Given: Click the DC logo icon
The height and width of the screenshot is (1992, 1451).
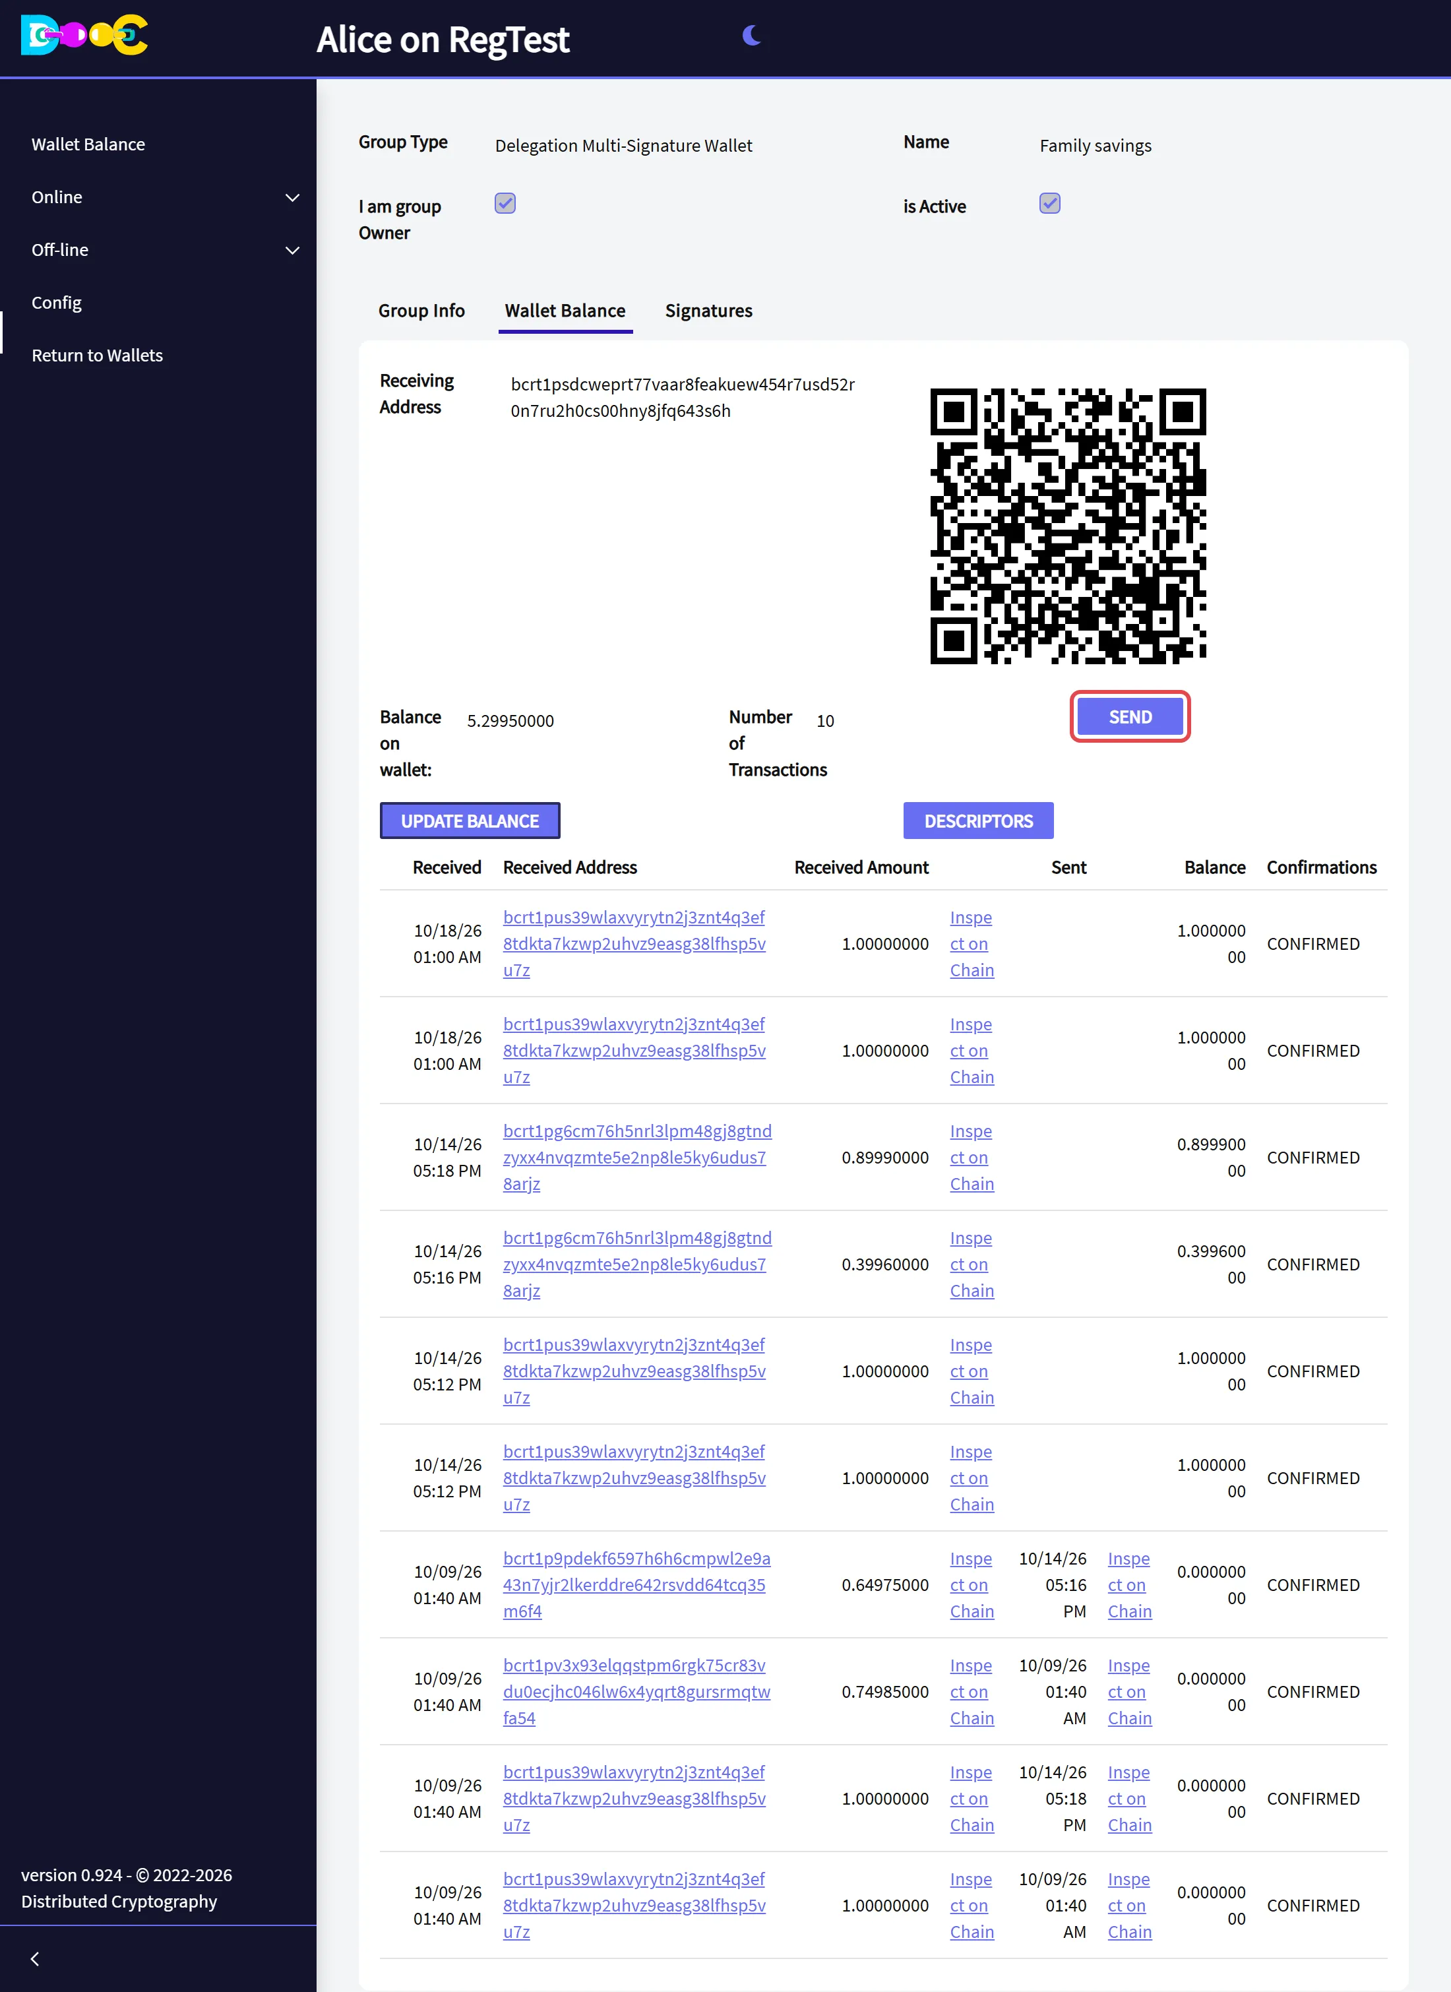Looking at the screenshot, I should tap(84, 35).
